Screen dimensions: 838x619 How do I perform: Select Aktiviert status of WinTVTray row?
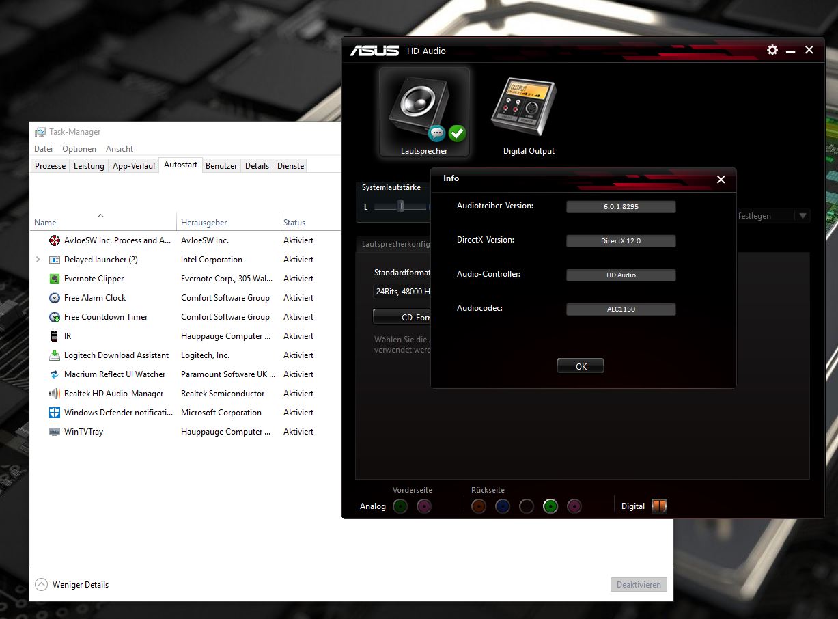tap(298, 432)
